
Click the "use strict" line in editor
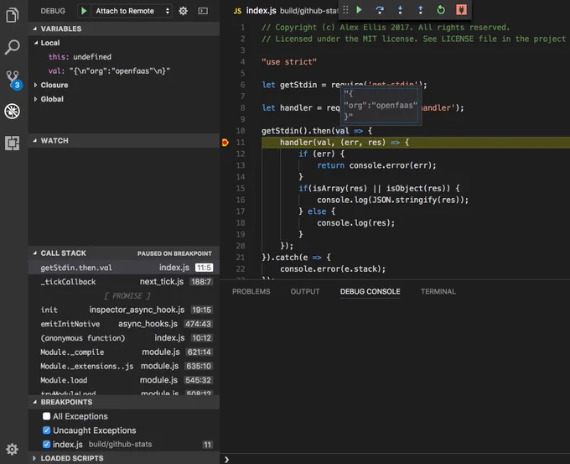289,62
